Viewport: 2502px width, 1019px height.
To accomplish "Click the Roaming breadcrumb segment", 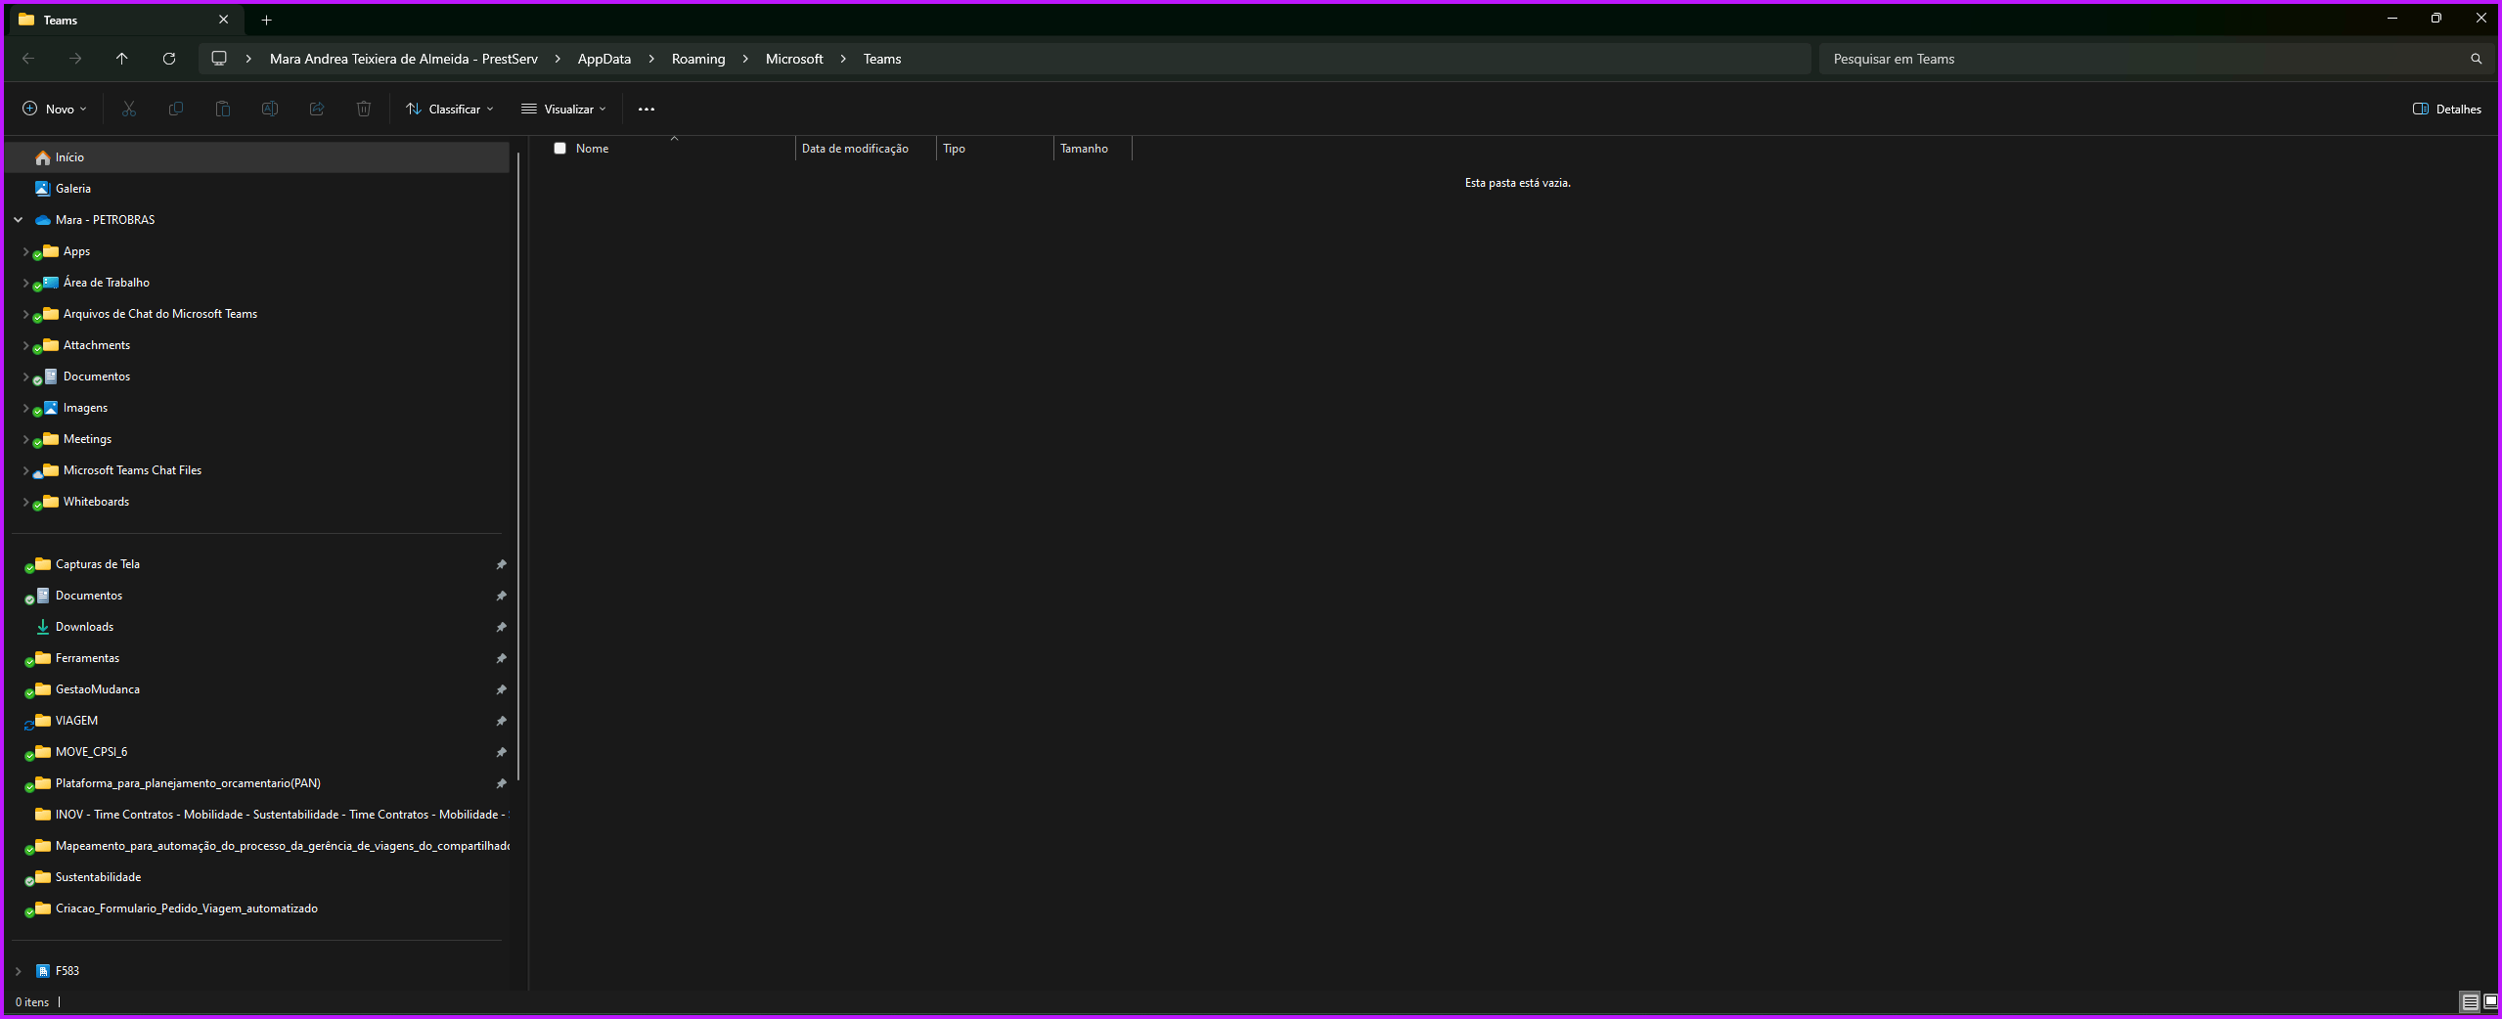I will [698, 59].
